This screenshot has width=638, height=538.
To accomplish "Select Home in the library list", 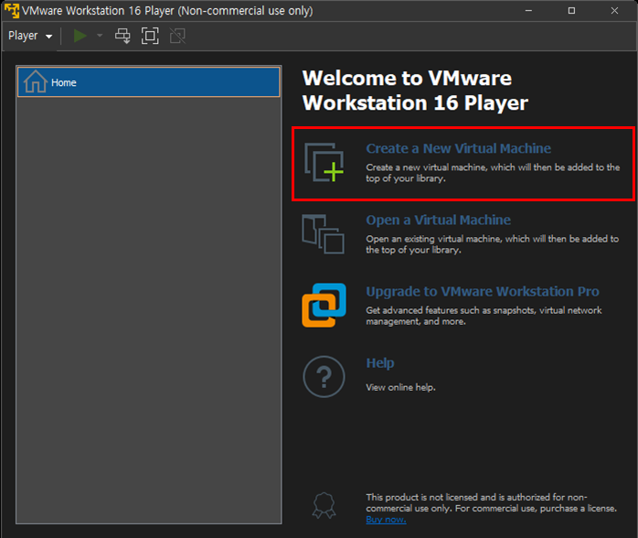I will click(149, 82).
